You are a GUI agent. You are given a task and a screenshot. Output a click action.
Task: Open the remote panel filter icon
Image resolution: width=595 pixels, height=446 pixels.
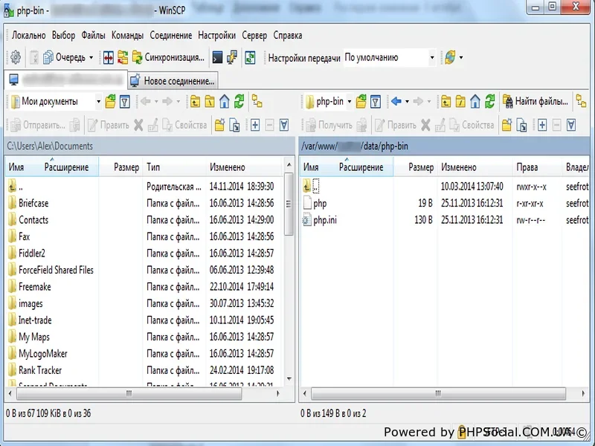pyautogui.click(x=376, y=102)
